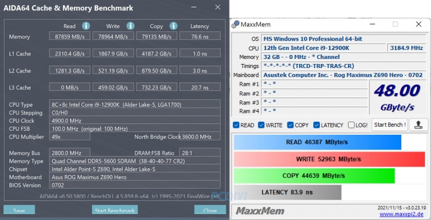Viewport: 431px width, 220px height.
Task: Click the Write column info icon
Action: (130, 26)
